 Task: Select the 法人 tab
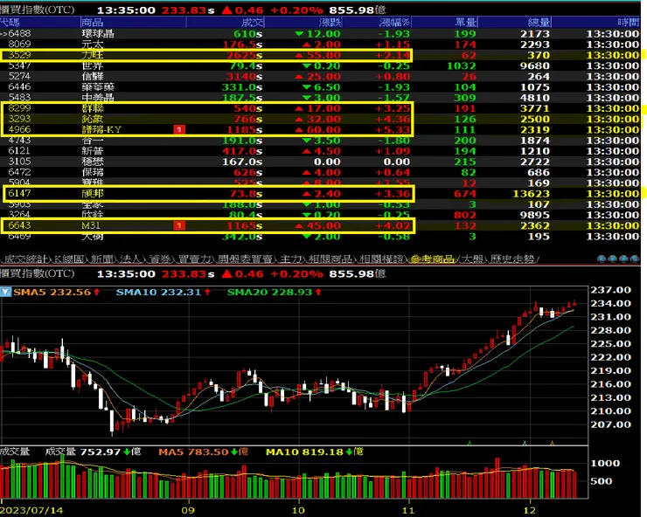click(x=130, y=258)
